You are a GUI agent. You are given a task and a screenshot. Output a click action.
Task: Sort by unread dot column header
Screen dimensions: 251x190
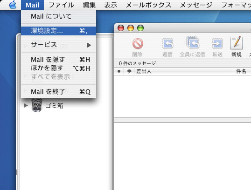pyautogui.click(x=119, y=71)
